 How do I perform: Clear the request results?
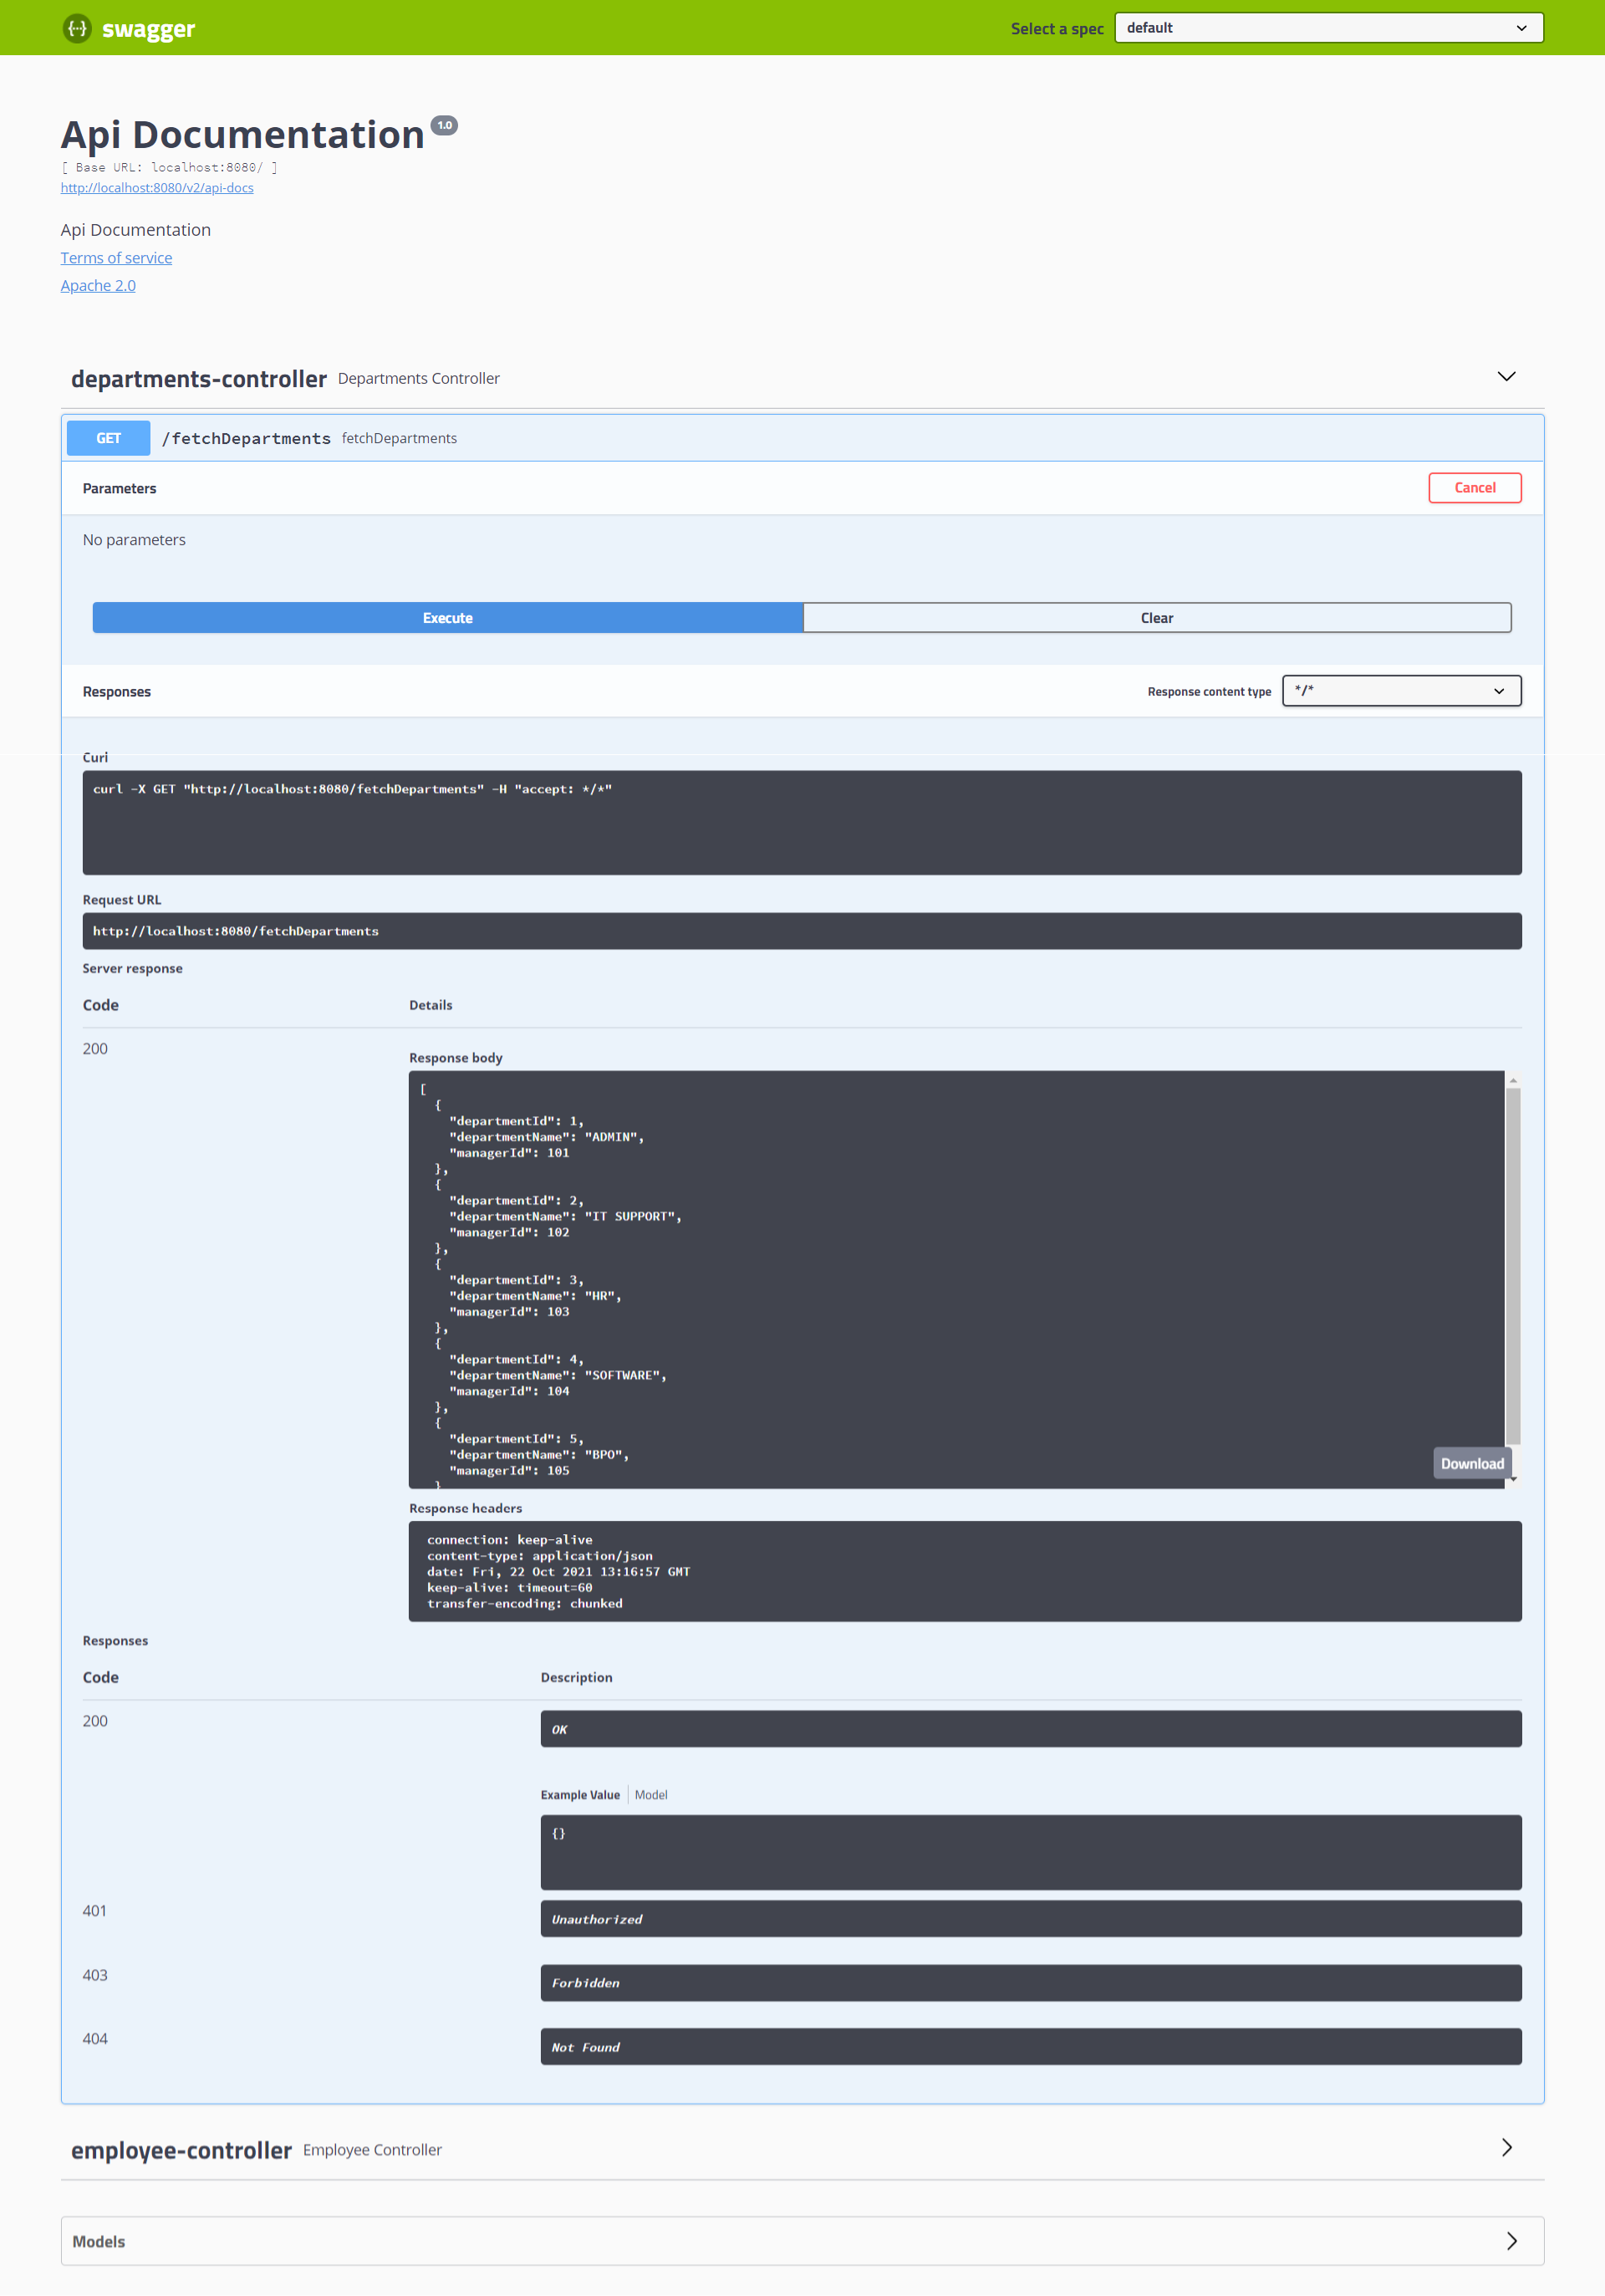pyautogui.click(x=1157, y=617)
